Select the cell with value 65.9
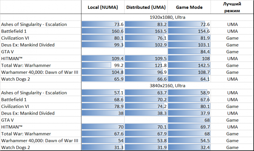Viewport: 254px width, 151px height. click(x=103, y=79)
